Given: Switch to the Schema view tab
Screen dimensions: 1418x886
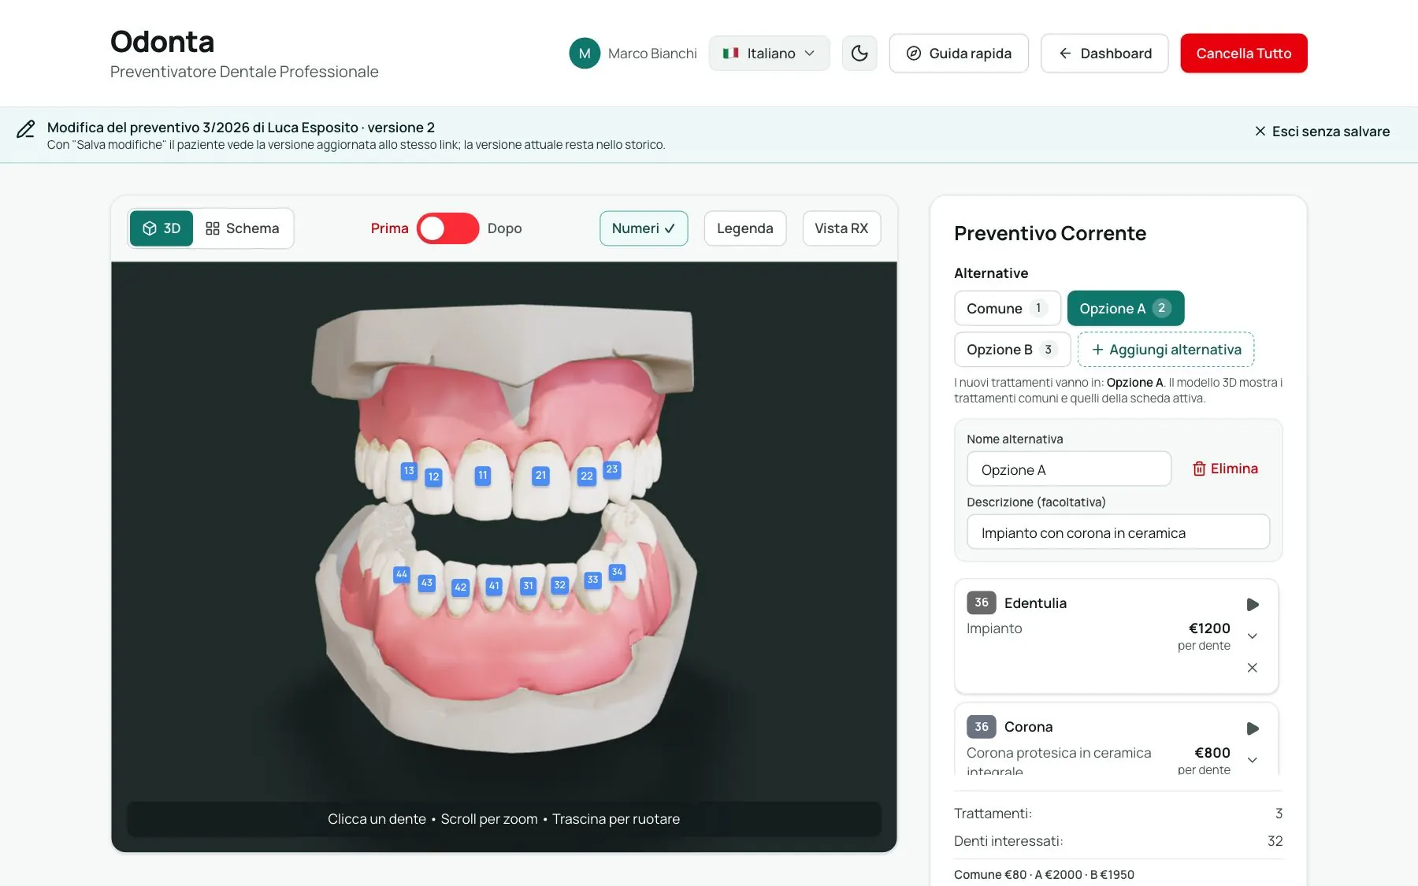Looking at the screenshot, I should tap(243, 228).
